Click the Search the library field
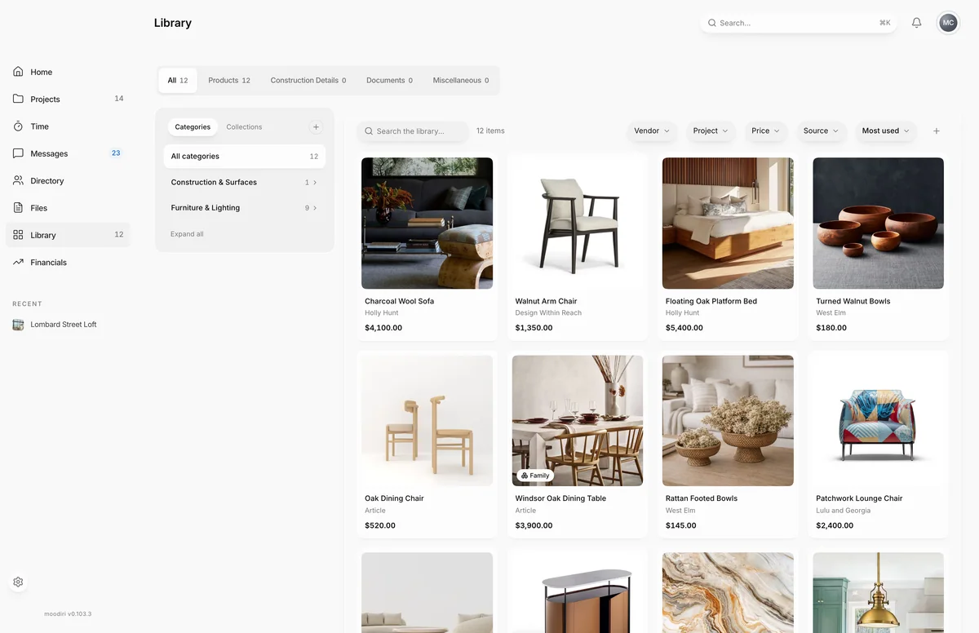The height and width of the screenshot is (633, 979). 413,131
